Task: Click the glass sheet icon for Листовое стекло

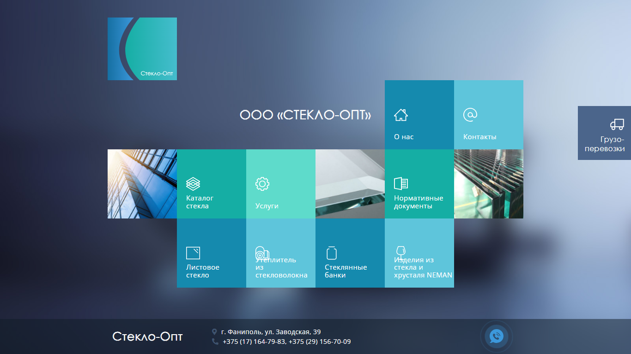Action: pyautogui.click(x=193, y=253)
